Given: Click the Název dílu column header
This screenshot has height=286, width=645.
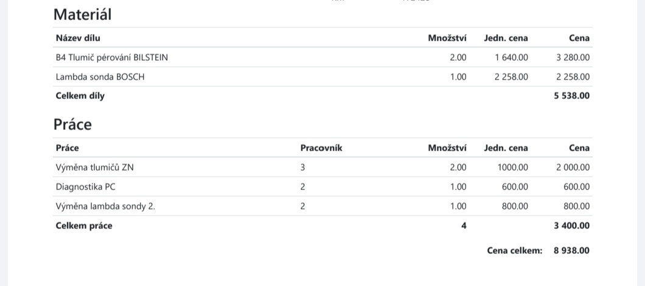Looking at the screenshot, I should click(78, 38).
